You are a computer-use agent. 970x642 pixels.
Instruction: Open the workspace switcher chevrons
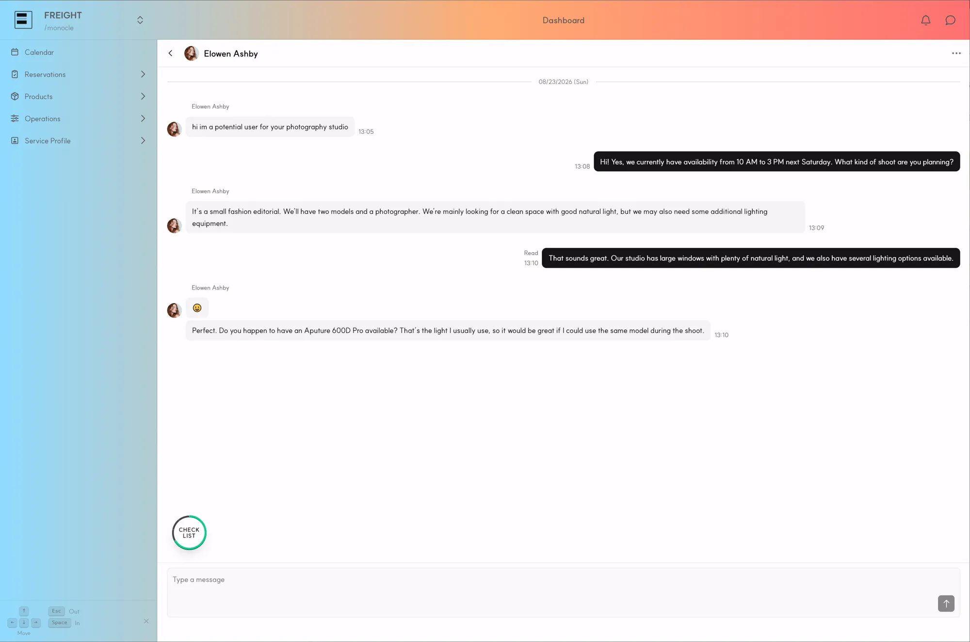pos(140,20)
